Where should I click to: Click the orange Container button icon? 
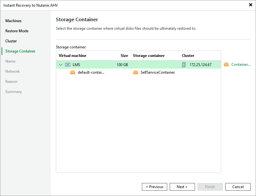[226, 64]
